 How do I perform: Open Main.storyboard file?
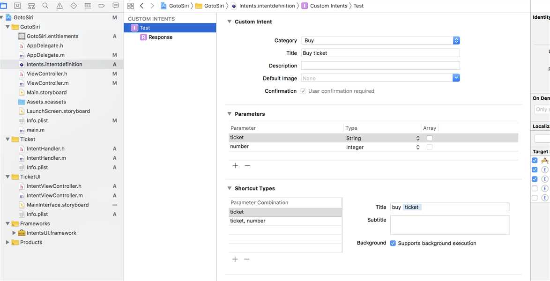[46, 92]
